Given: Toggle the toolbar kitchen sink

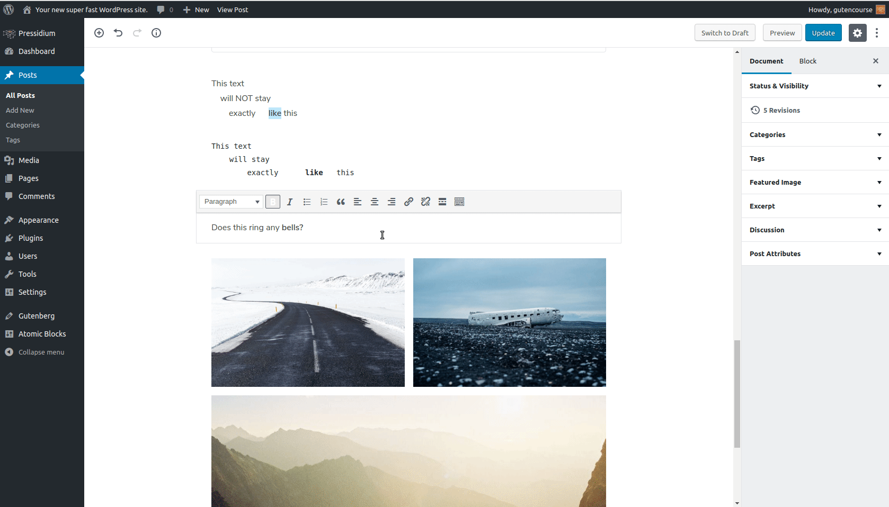Looking at the screenshot, I should point(459,202).
